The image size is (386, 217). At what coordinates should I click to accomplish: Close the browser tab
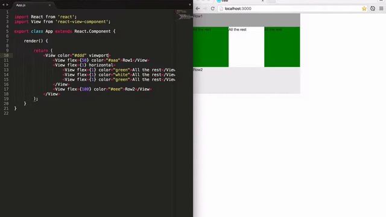coord(262,1)
